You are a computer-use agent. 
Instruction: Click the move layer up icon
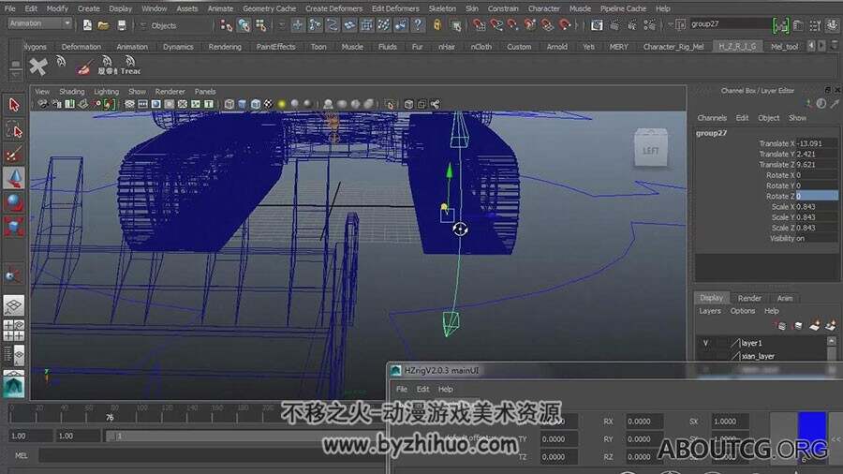tap(782, 326)
